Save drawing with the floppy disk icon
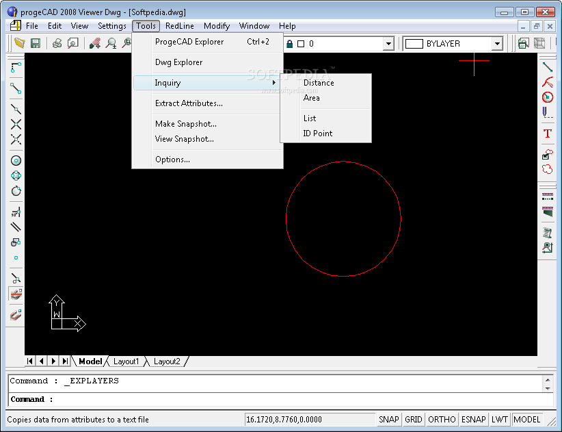The height and width of the screenshot is (432, 562). coord(35,43)
